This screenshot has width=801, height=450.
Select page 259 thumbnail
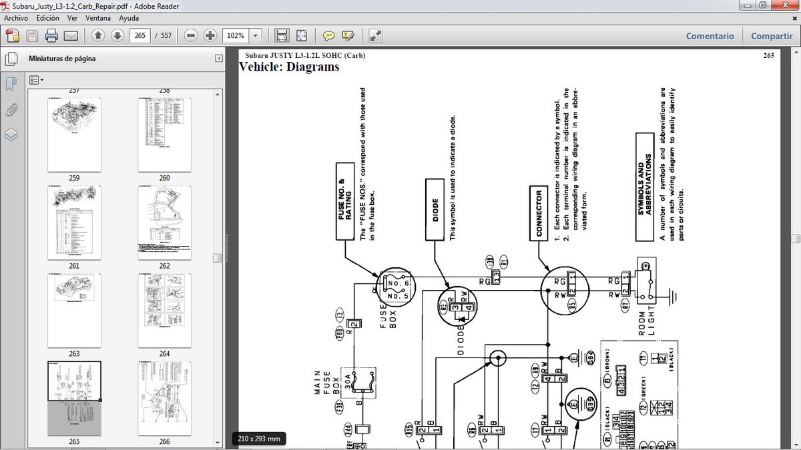tap(74, 135)
